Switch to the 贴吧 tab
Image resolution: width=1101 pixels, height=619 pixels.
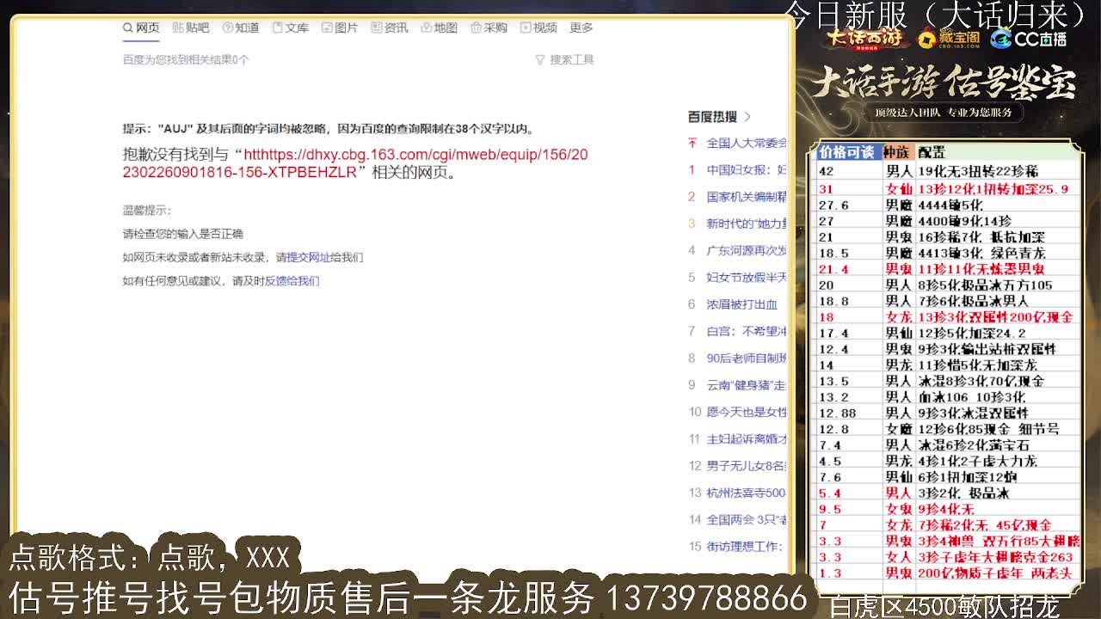(191, 28)
